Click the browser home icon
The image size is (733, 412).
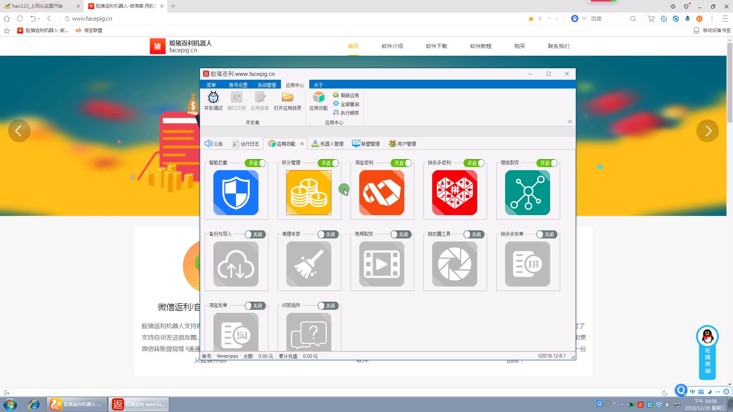pyautogui.click(x=7, y=18)
